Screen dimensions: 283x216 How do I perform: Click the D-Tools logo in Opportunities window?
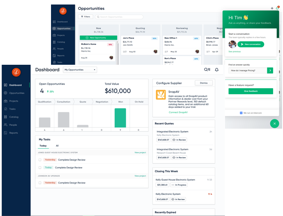pos(63,11)
